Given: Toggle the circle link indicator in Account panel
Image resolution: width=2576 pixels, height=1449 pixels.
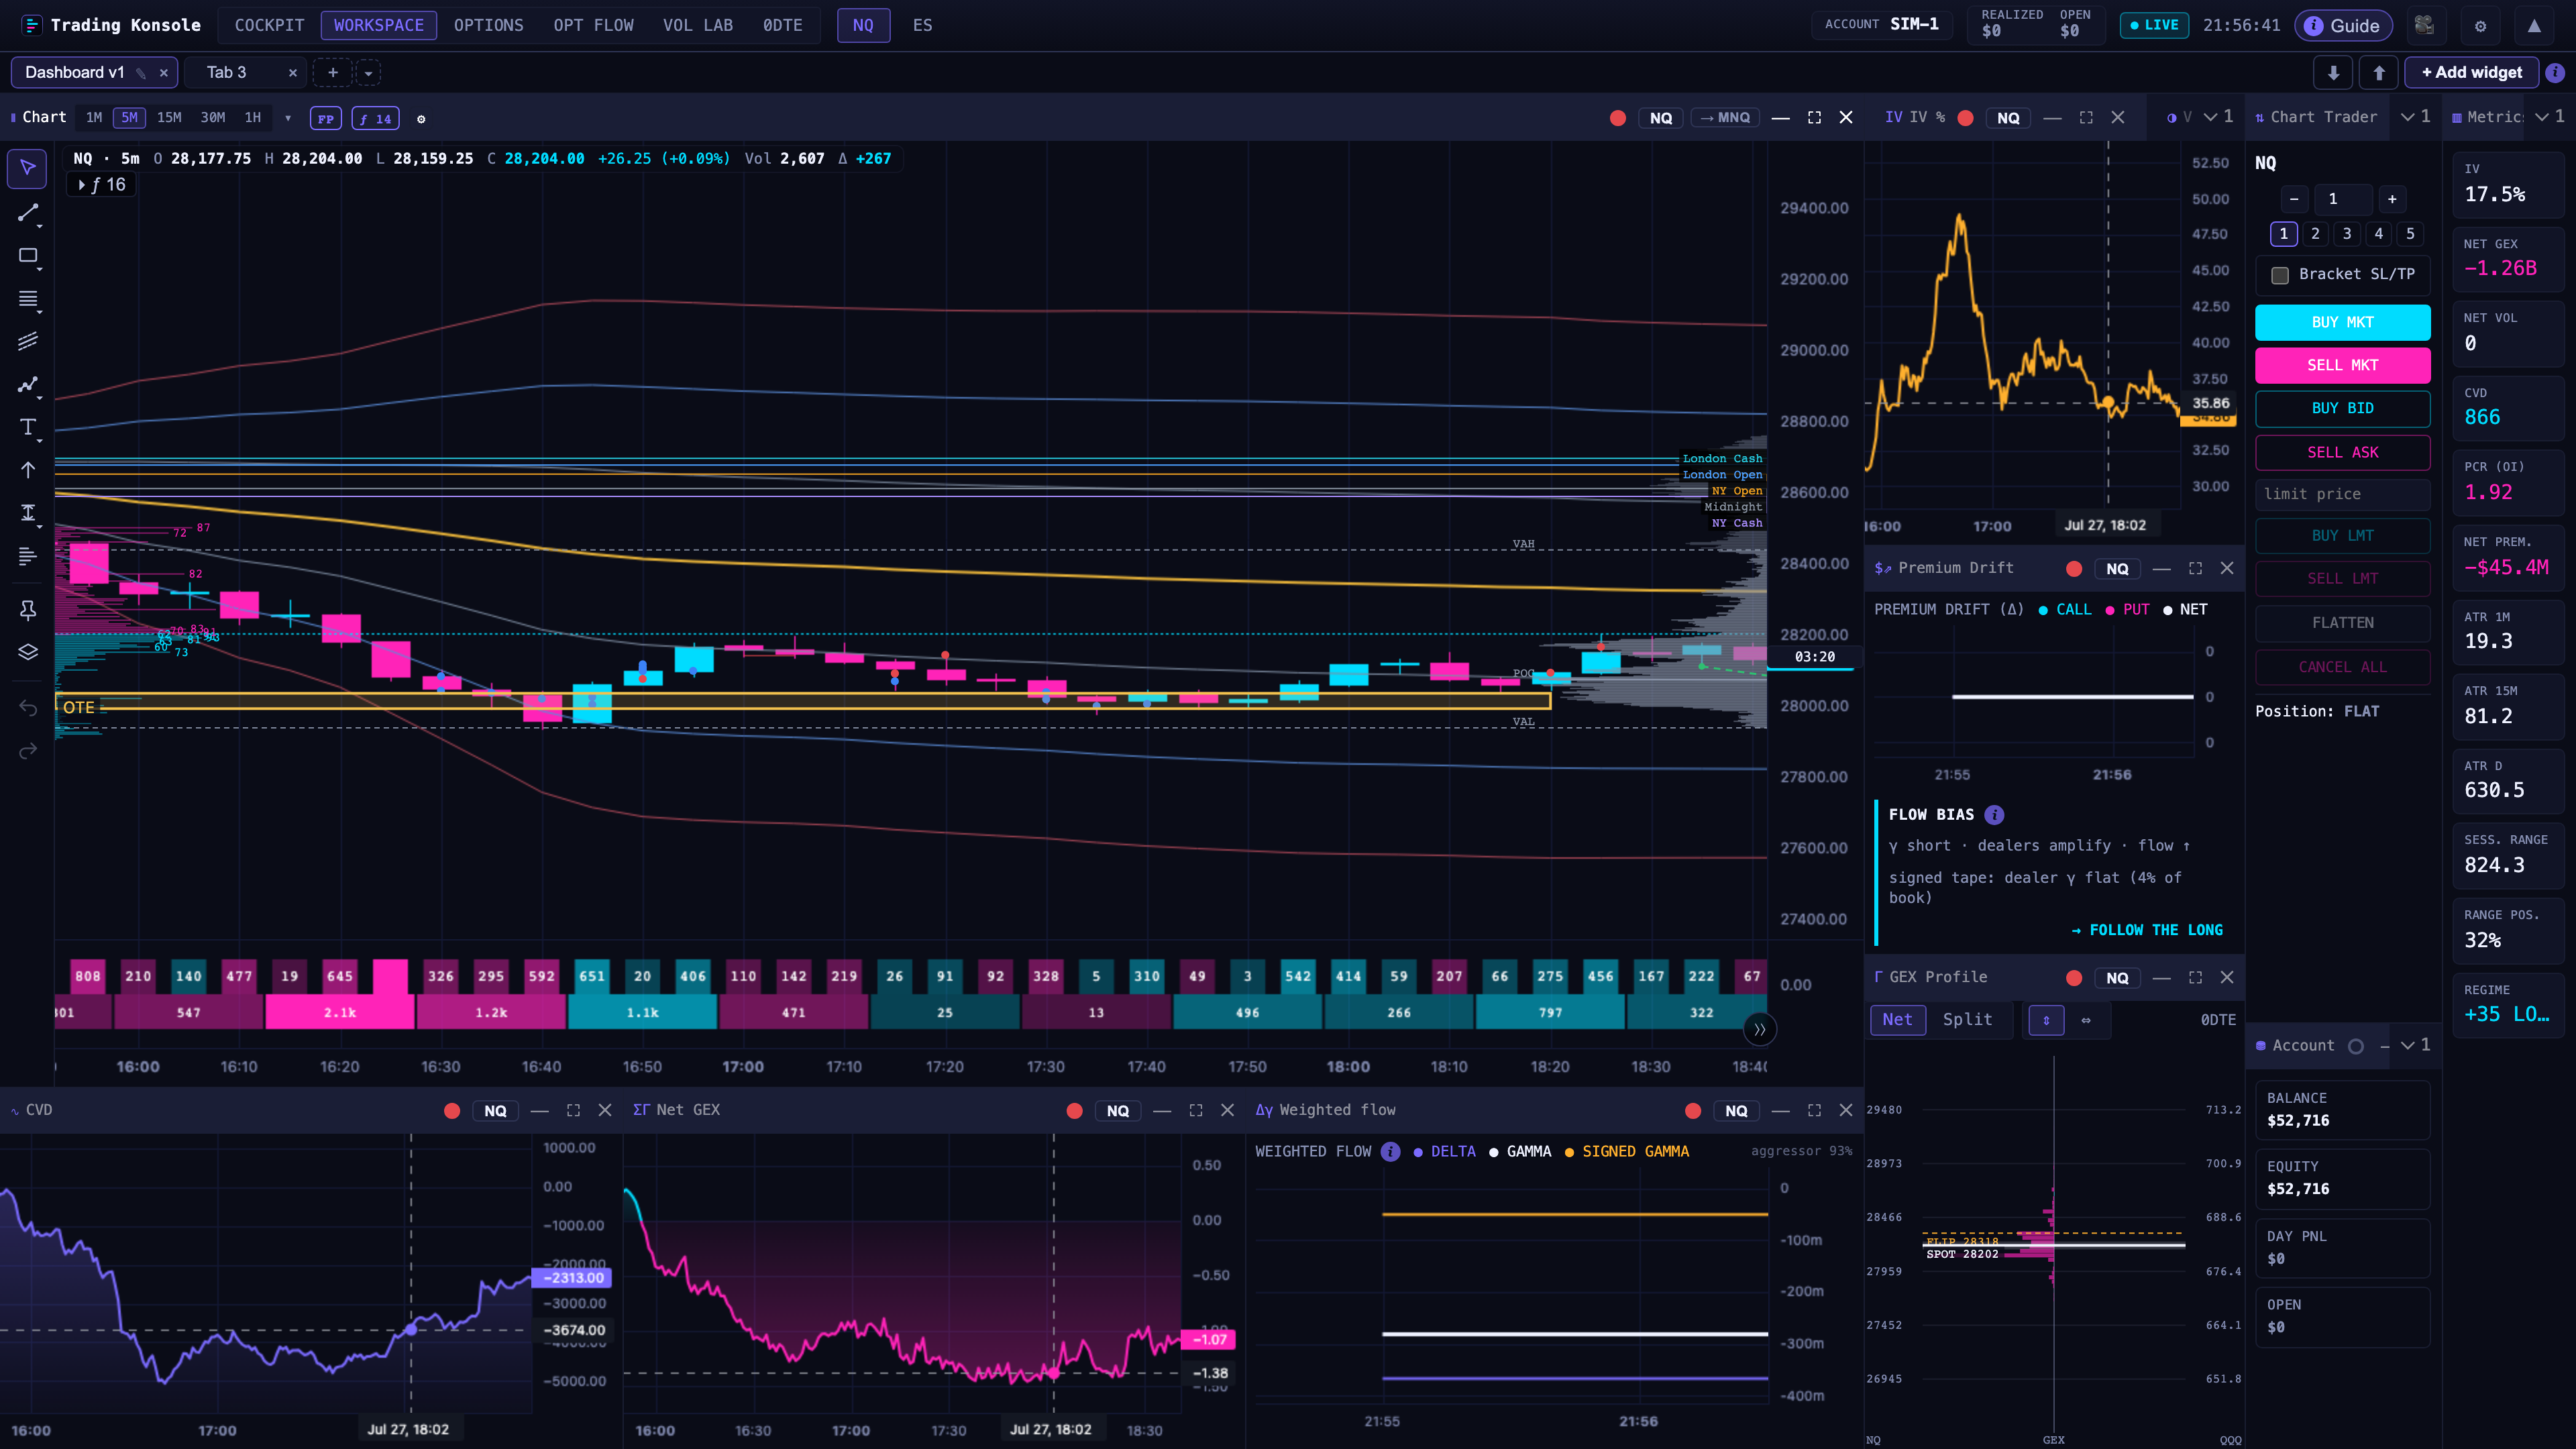Looking at the screenshot, I should click(x=2356, y=1046).
